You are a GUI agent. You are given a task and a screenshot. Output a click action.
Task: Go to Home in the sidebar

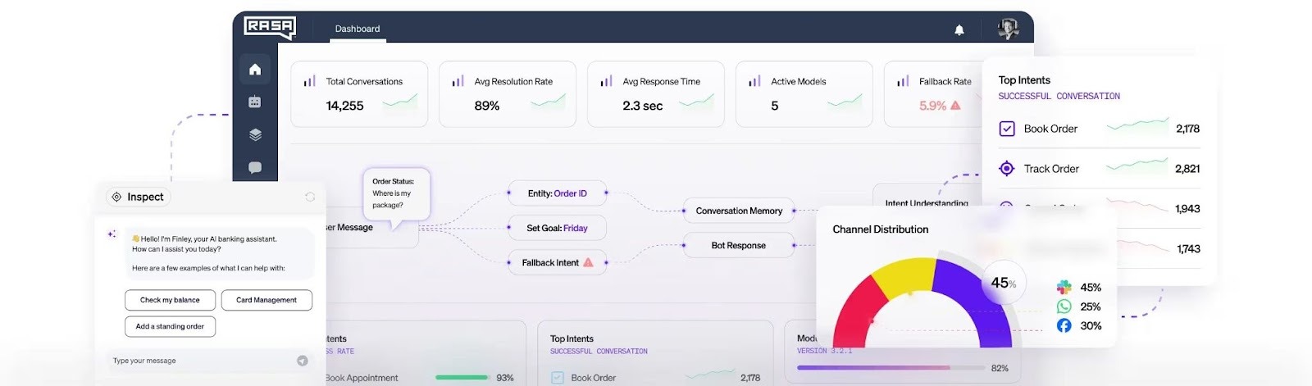click(255, 70)
